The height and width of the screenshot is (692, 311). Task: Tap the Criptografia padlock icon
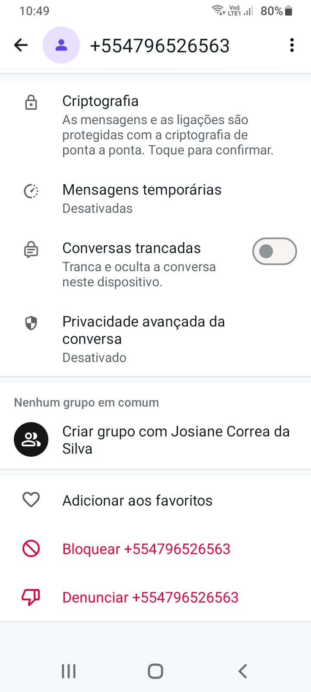click(31, 103)
